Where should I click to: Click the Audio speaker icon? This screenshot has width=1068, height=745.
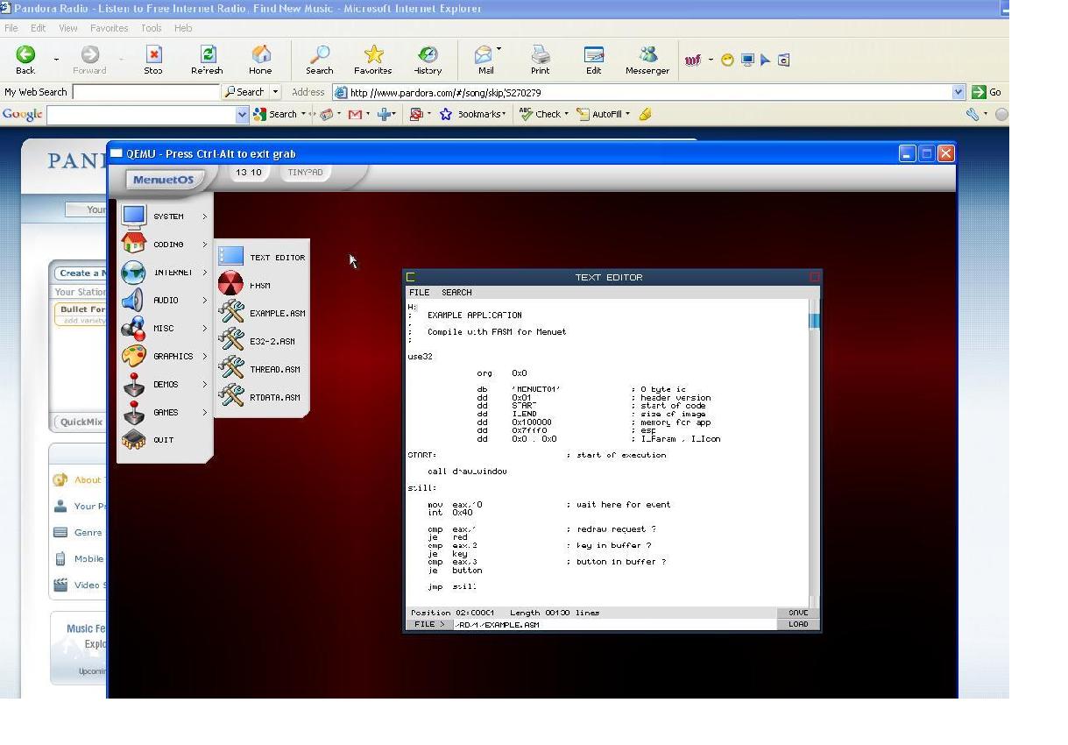[x=133, y=301]
